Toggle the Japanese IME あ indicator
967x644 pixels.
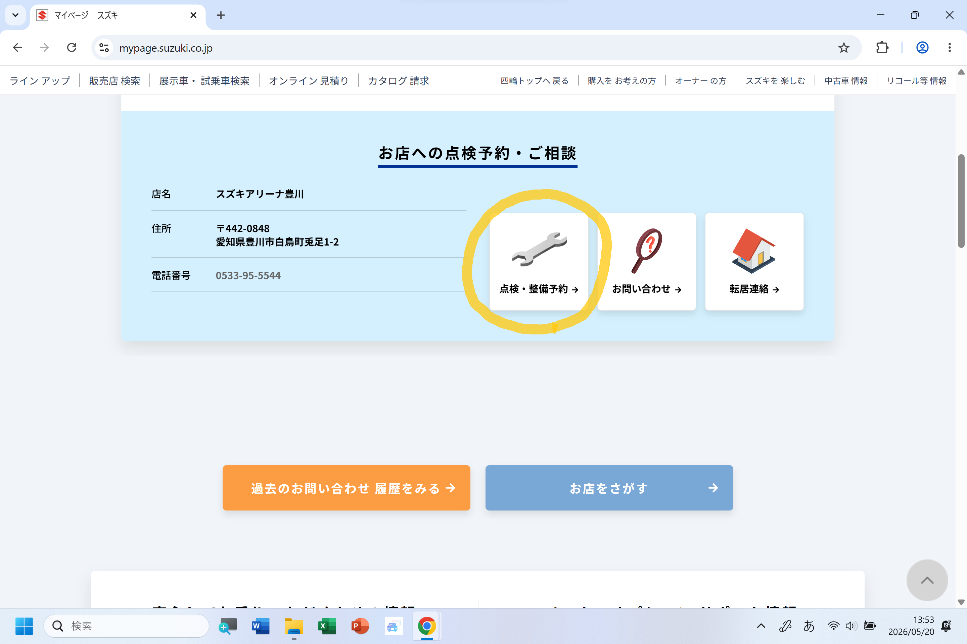click(x=809, y=626)
